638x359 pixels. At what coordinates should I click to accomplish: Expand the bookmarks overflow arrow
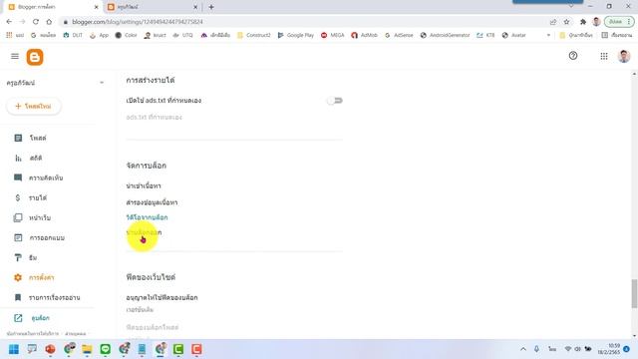click(x=548, y=36)
